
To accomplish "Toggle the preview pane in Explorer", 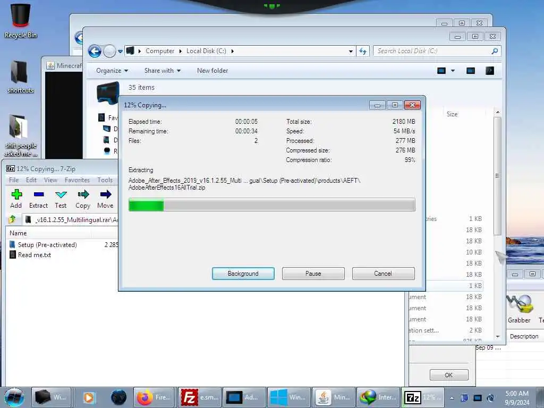I will (471, 71).
